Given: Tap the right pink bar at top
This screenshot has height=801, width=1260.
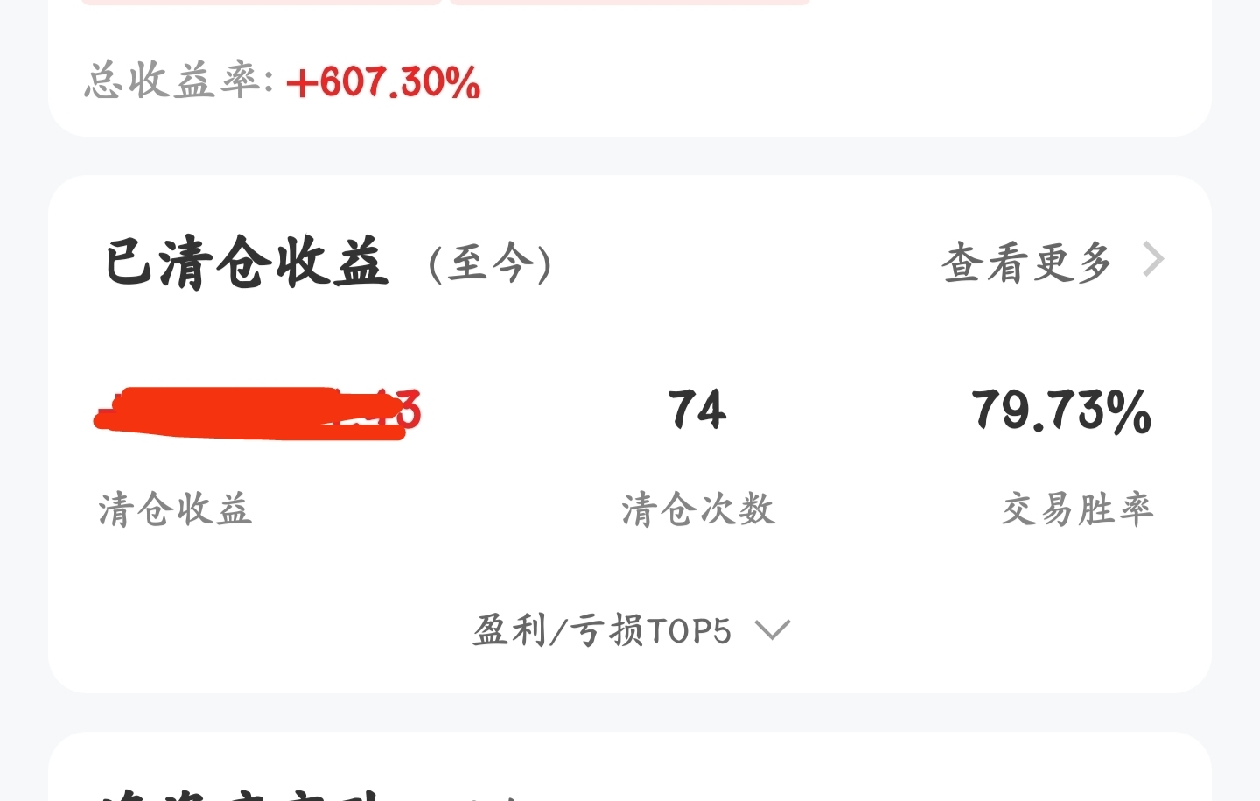Looking at the screenshot, I should [x=630, y=3].
